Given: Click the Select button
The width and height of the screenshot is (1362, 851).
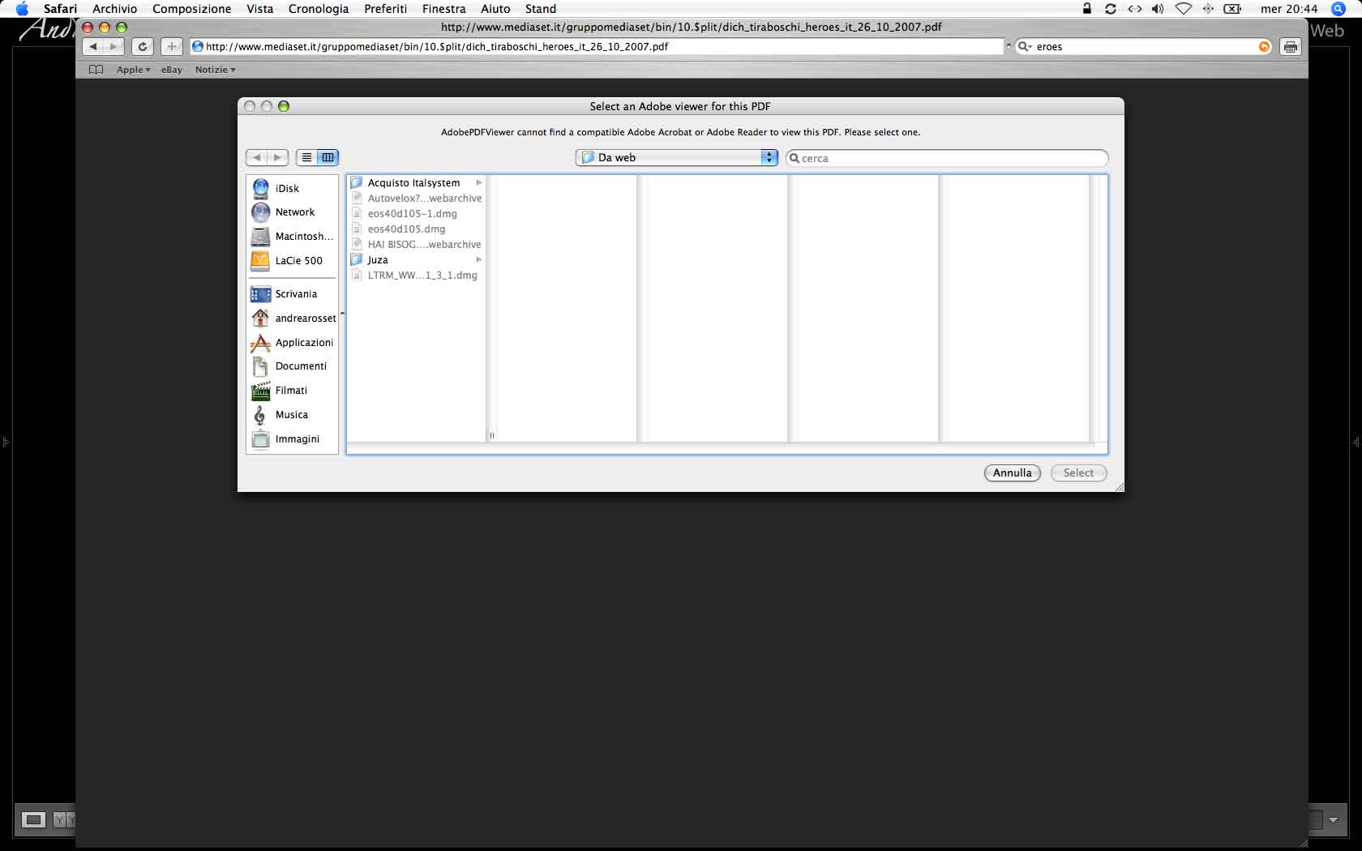Looking at the screenshot, I should [x=1078, y=473].
